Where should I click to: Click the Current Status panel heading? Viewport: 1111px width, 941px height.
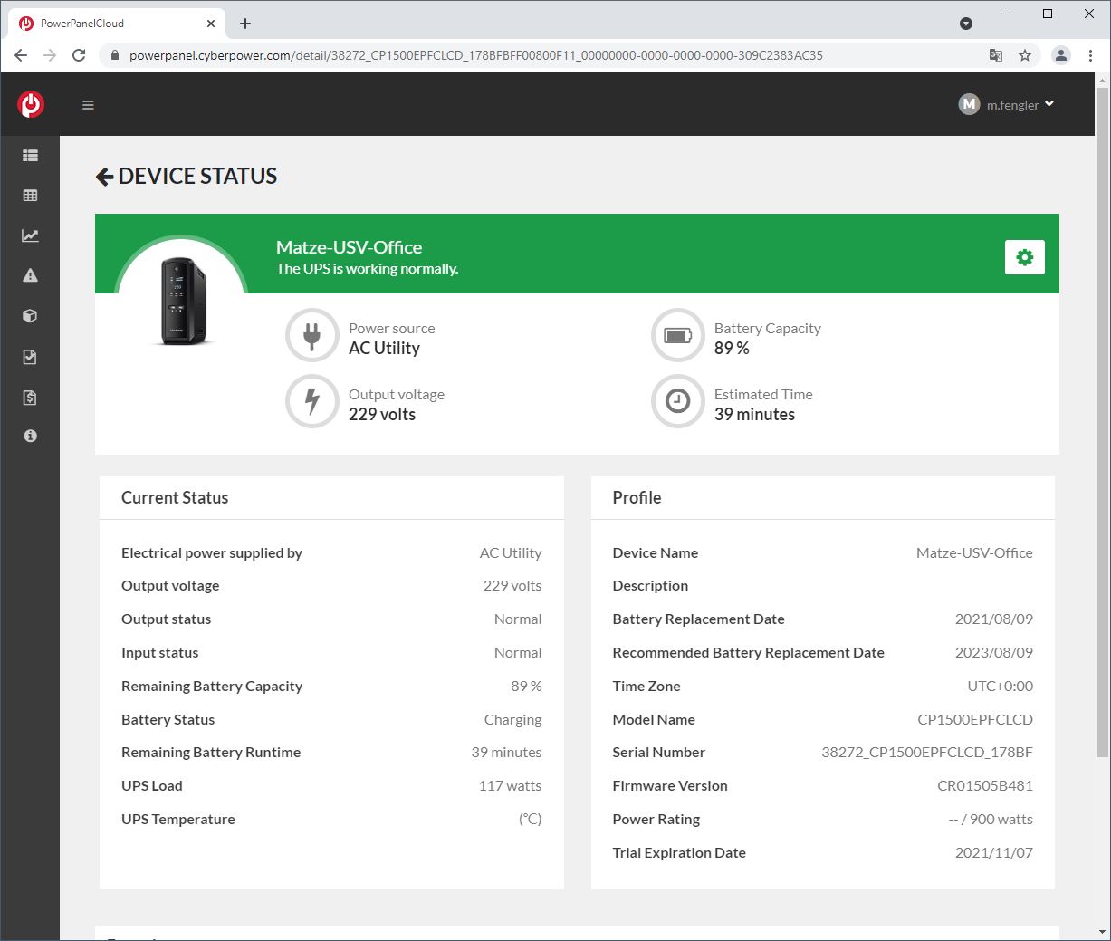tap(175, 497)
